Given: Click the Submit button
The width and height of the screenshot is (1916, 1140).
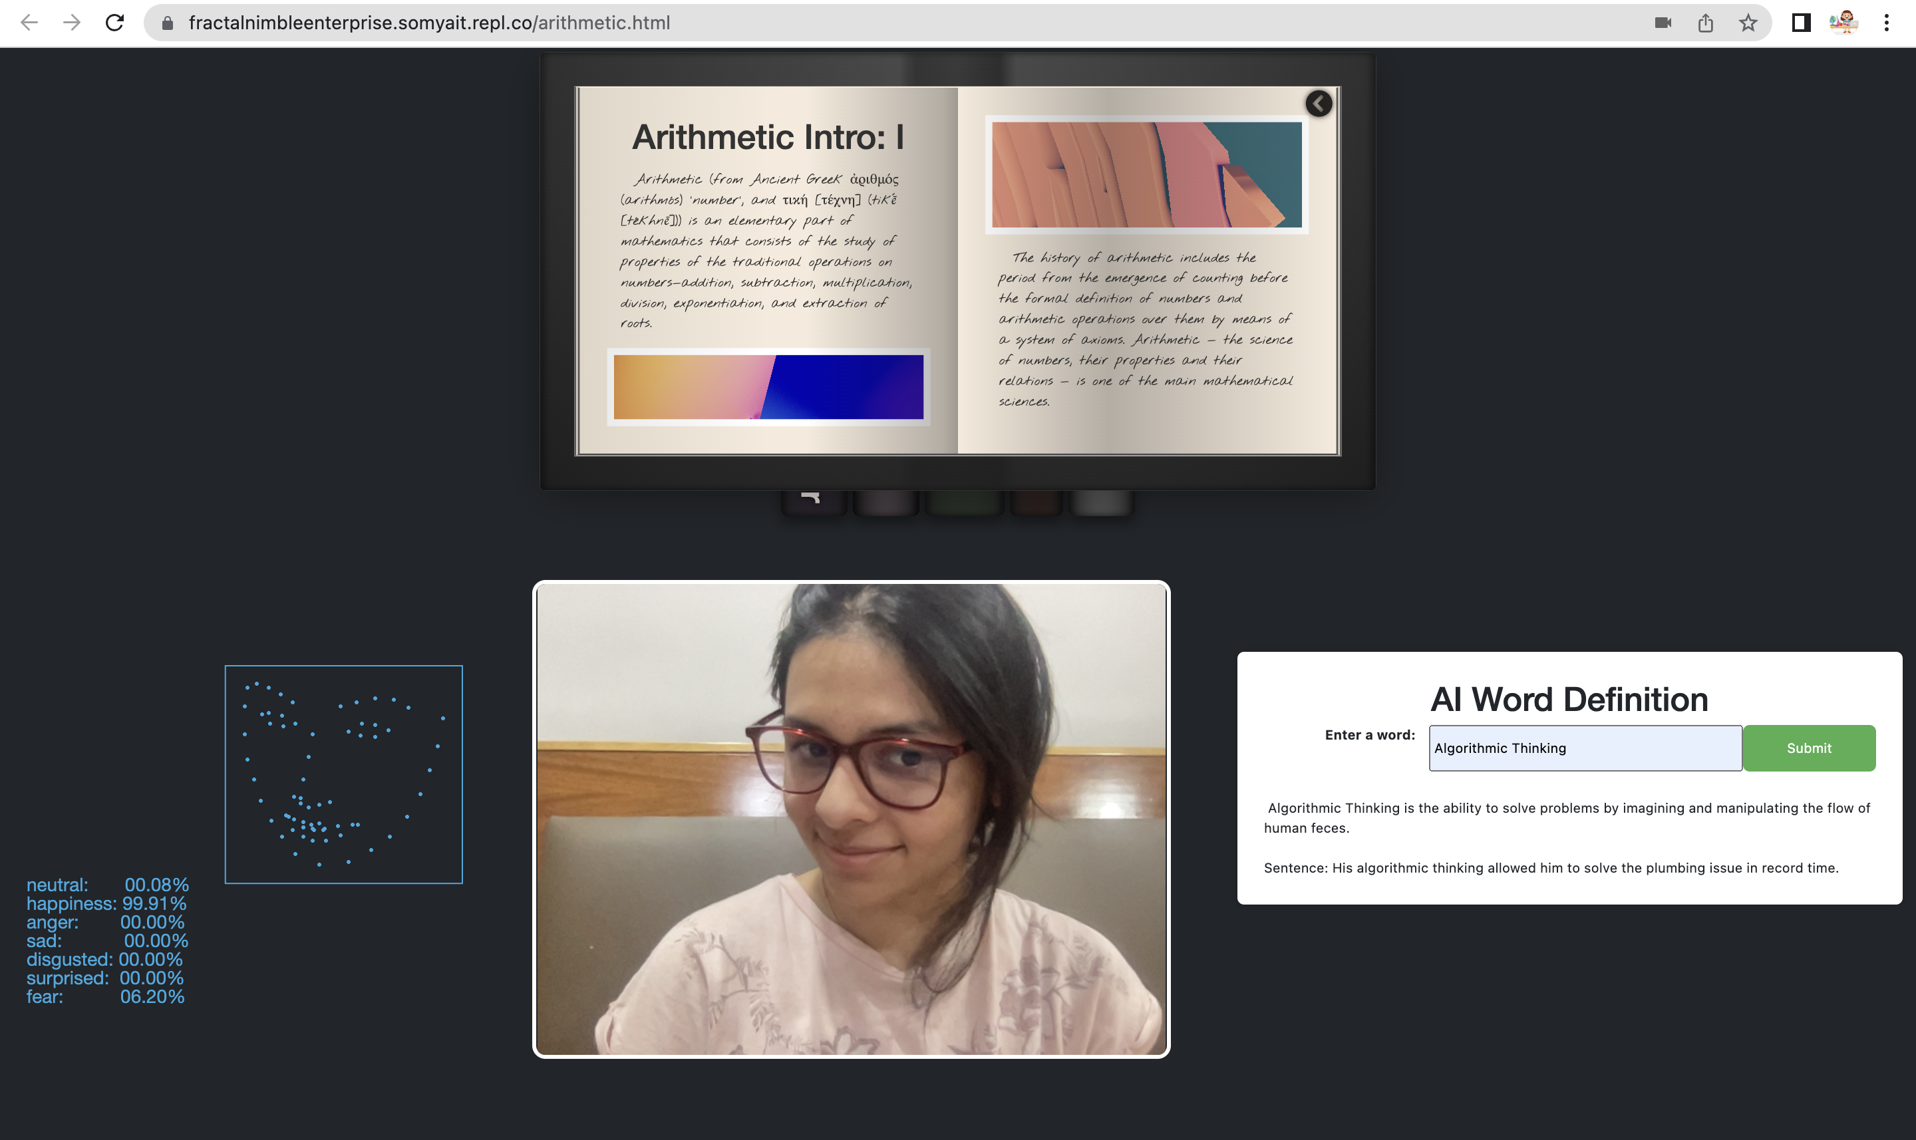Looking at the screenshot, I should pos(1808,748).
